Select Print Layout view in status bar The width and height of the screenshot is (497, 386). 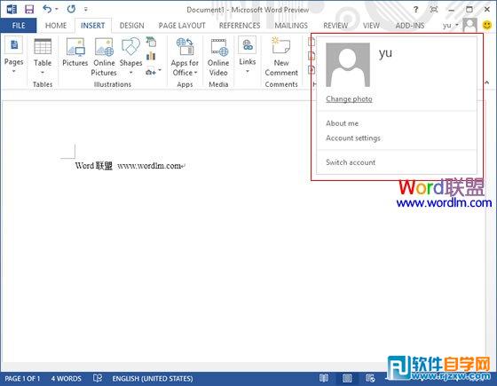point(347,378)
